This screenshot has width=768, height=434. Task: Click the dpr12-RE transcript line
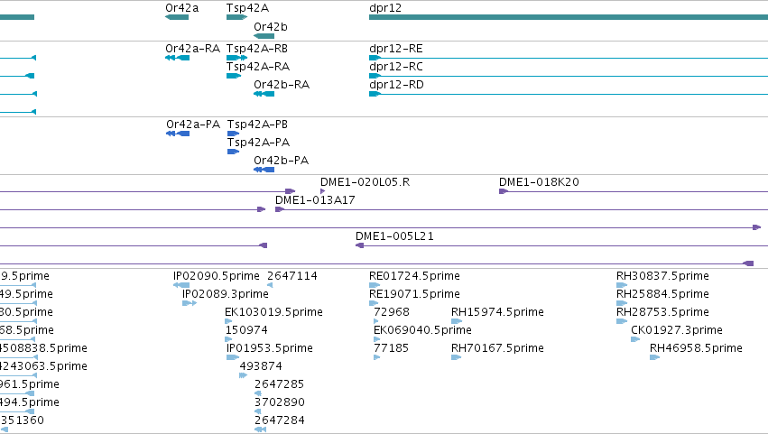[x=569, y=58]
